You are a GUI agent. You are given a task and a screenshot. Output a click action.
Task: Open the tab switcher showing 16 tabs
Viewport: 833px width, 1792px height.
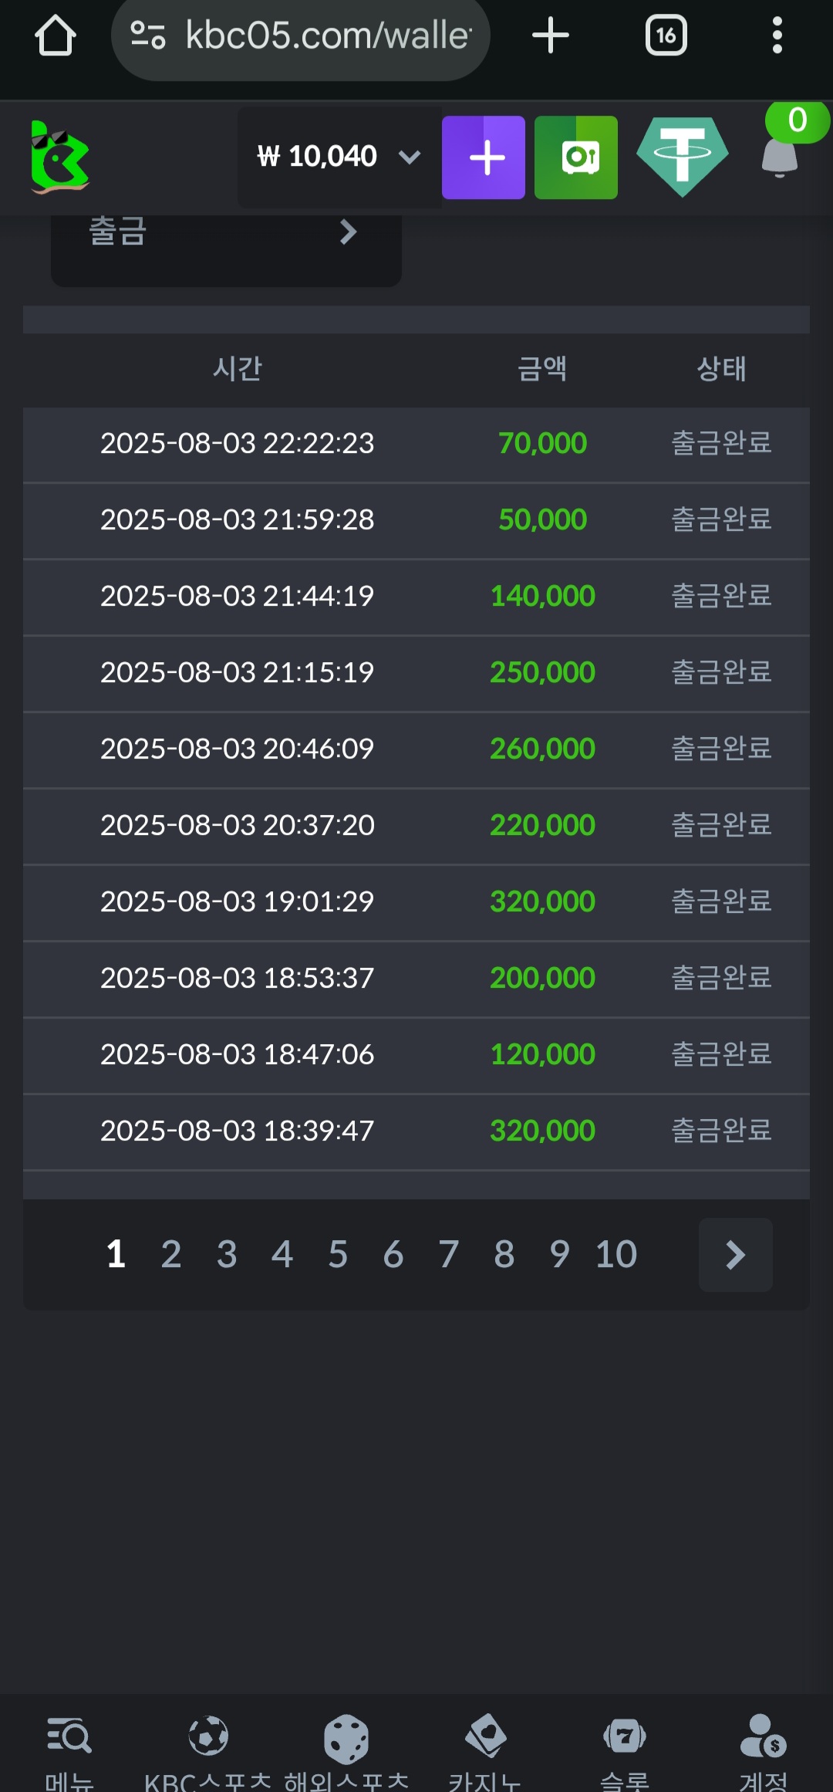(666, 36)
